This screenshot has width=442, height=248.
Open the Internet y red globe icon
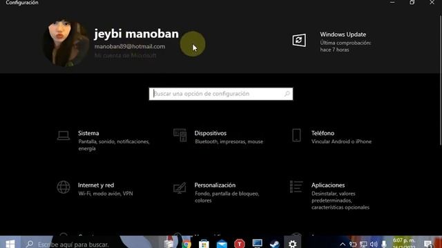coord(64,187)
